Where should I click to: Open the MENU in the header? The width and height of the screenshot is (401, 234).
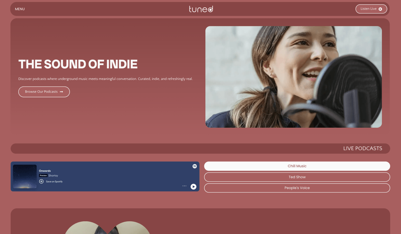[x=20, y=9]
